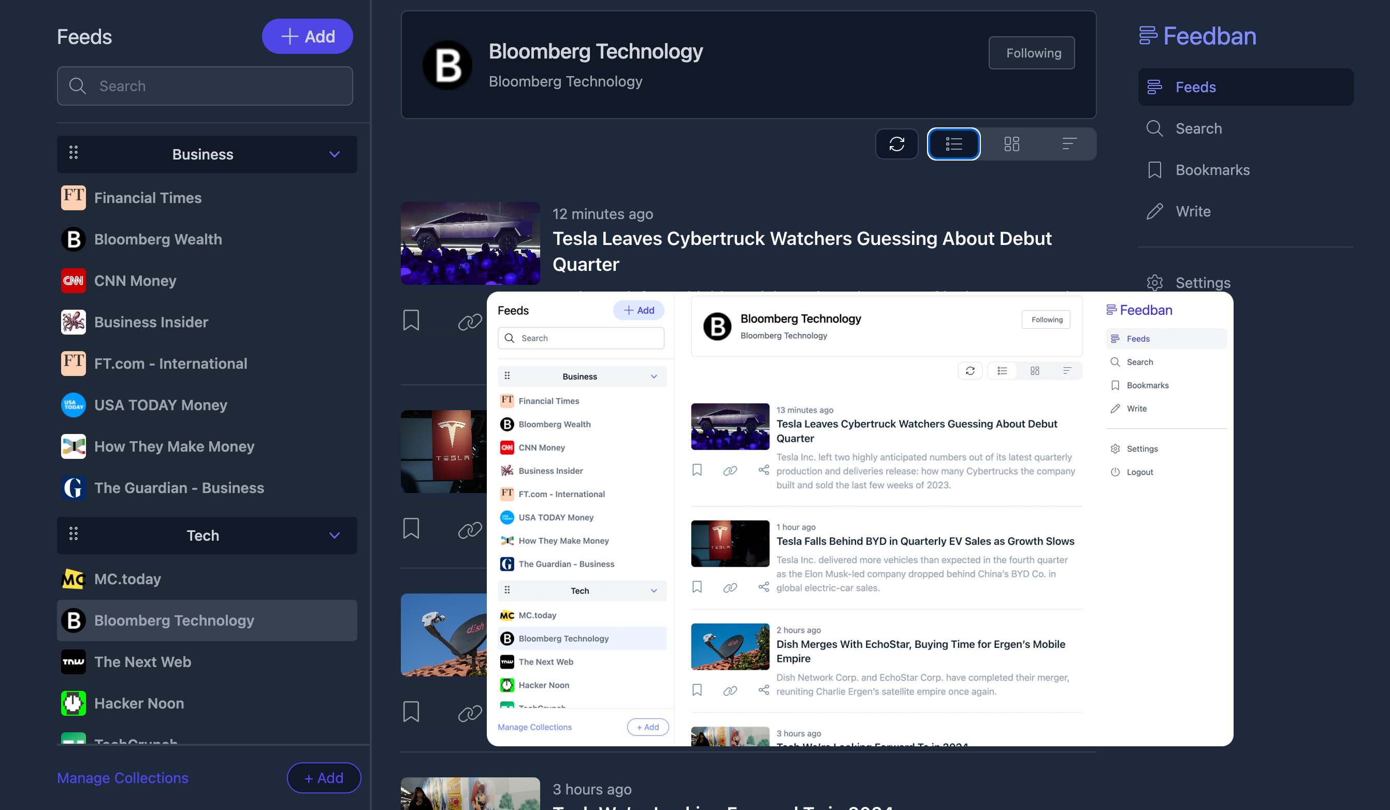1390x810 pixels.
Task: Click the Add button in the main panel
Action: click(x=638, y=311)
